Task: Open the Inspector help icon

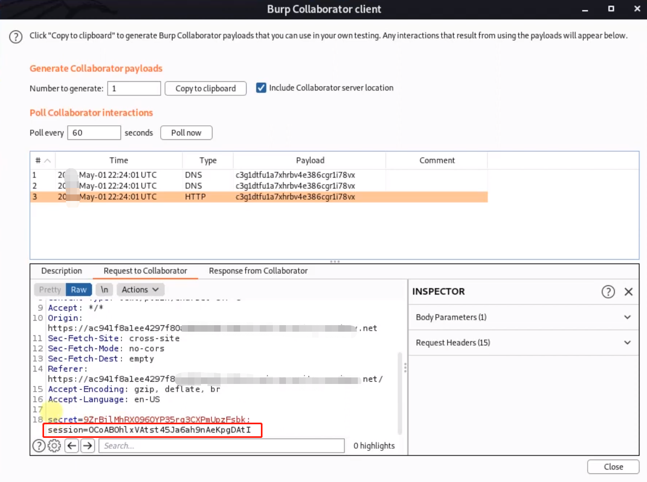Action: (608, 291)
